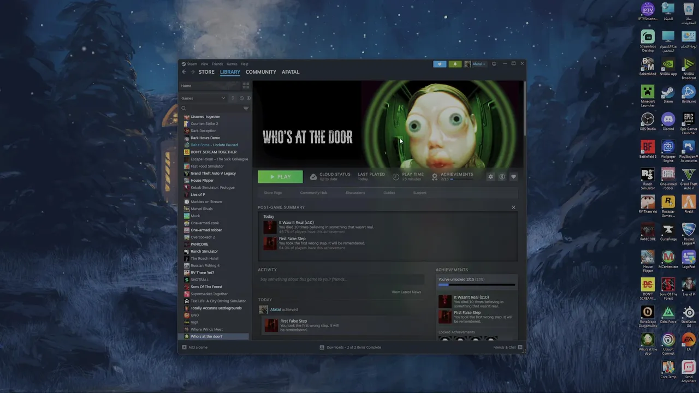Open the View menu
This screenshot has width=699, height=393.
[x=204, y=64]
